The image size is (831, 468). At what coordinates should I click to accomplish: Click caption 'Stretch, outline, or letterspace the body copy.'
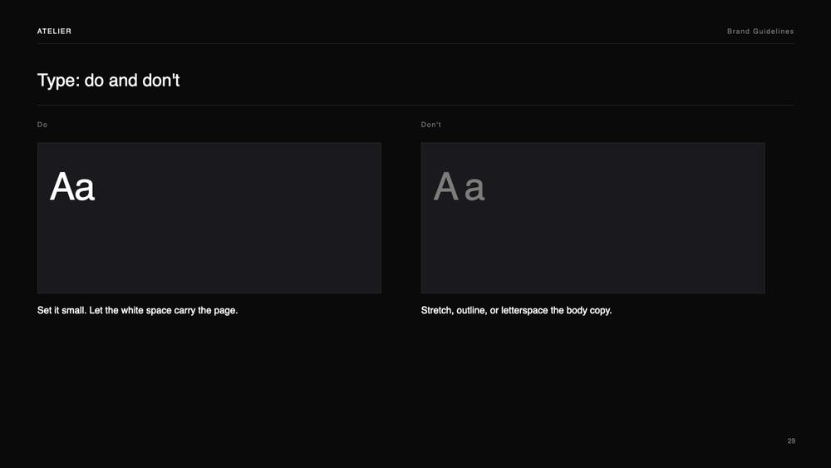tap(516, 311)
